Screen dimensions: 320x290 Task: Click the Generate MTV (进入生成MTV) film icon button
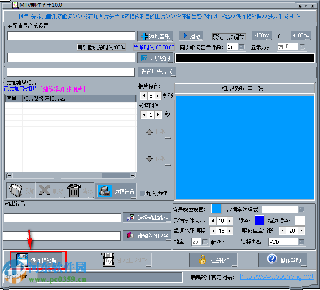coord(124,260)
